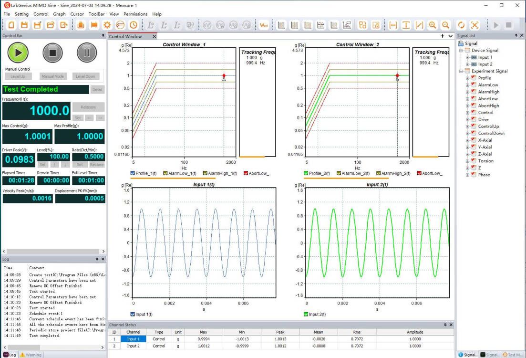This screenshot has width=526, height=358.
Task: Close the Control Window tab
Action: [155, 36]
